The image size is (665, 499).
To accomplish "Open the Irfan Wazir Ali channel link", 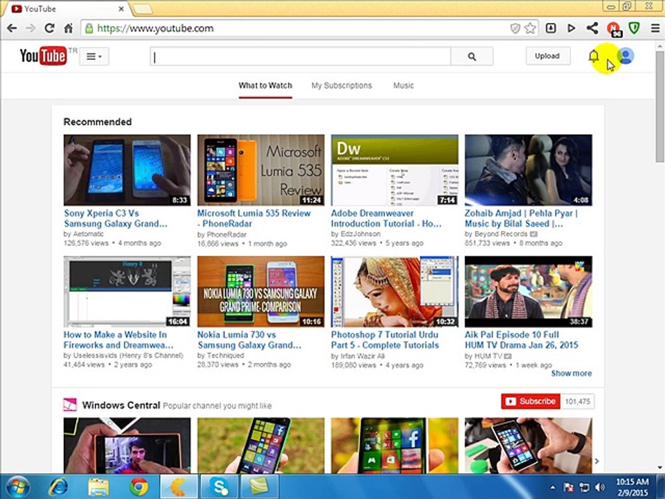I will [x=362, y=356].
